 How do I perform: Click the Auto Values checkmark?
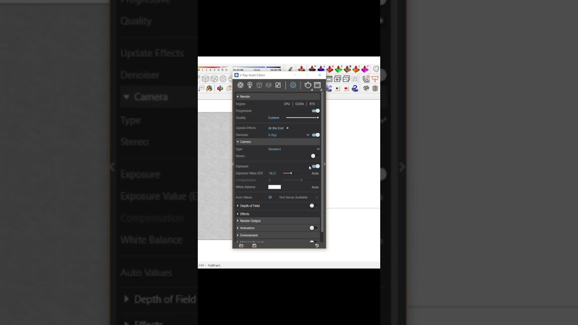(317, 197)
